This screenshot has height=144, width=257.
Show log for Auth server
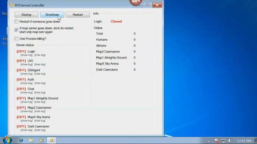[x=27, y=83]
